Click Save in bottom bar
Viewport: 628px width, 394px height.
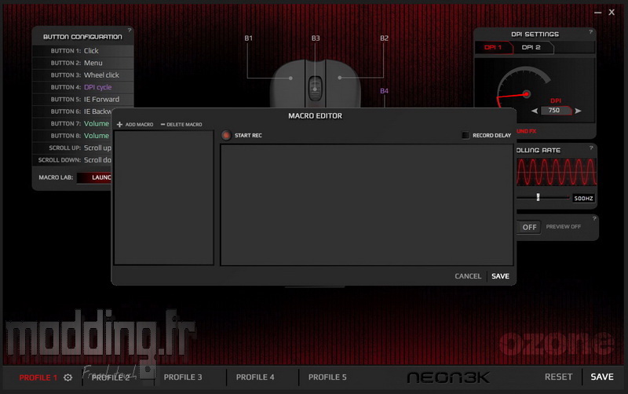[x=602, y=378]
